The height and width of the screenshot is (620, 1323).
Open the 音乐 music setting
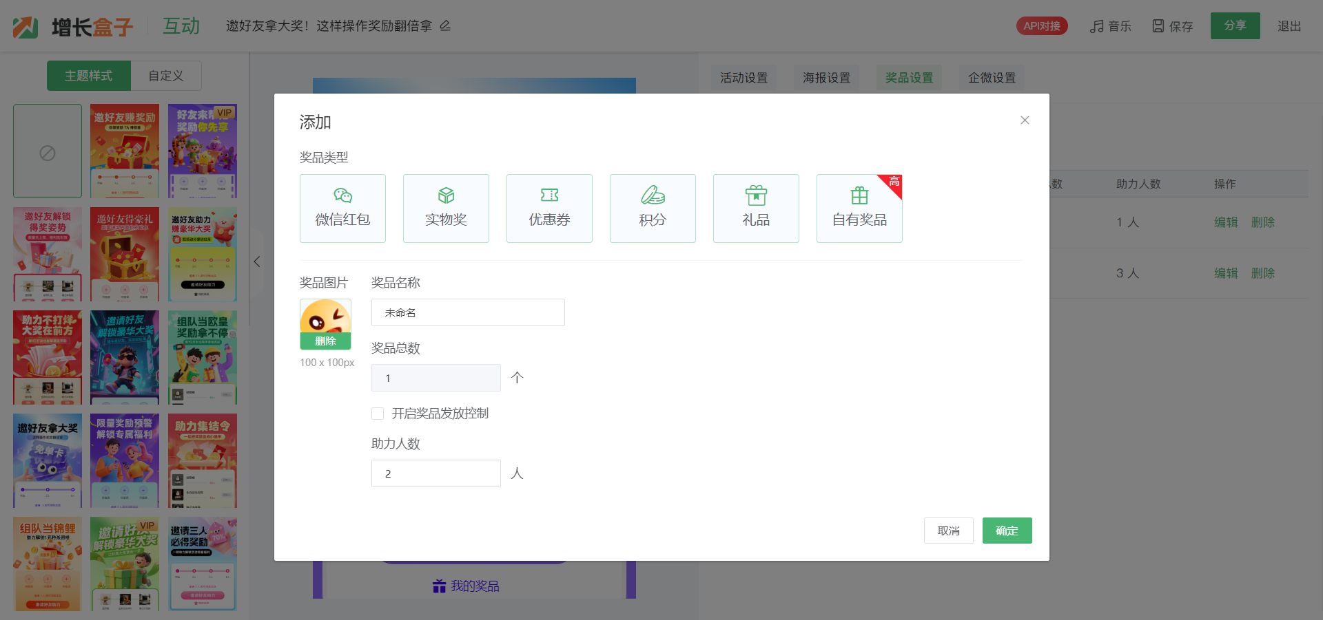tap(1110, 26)
